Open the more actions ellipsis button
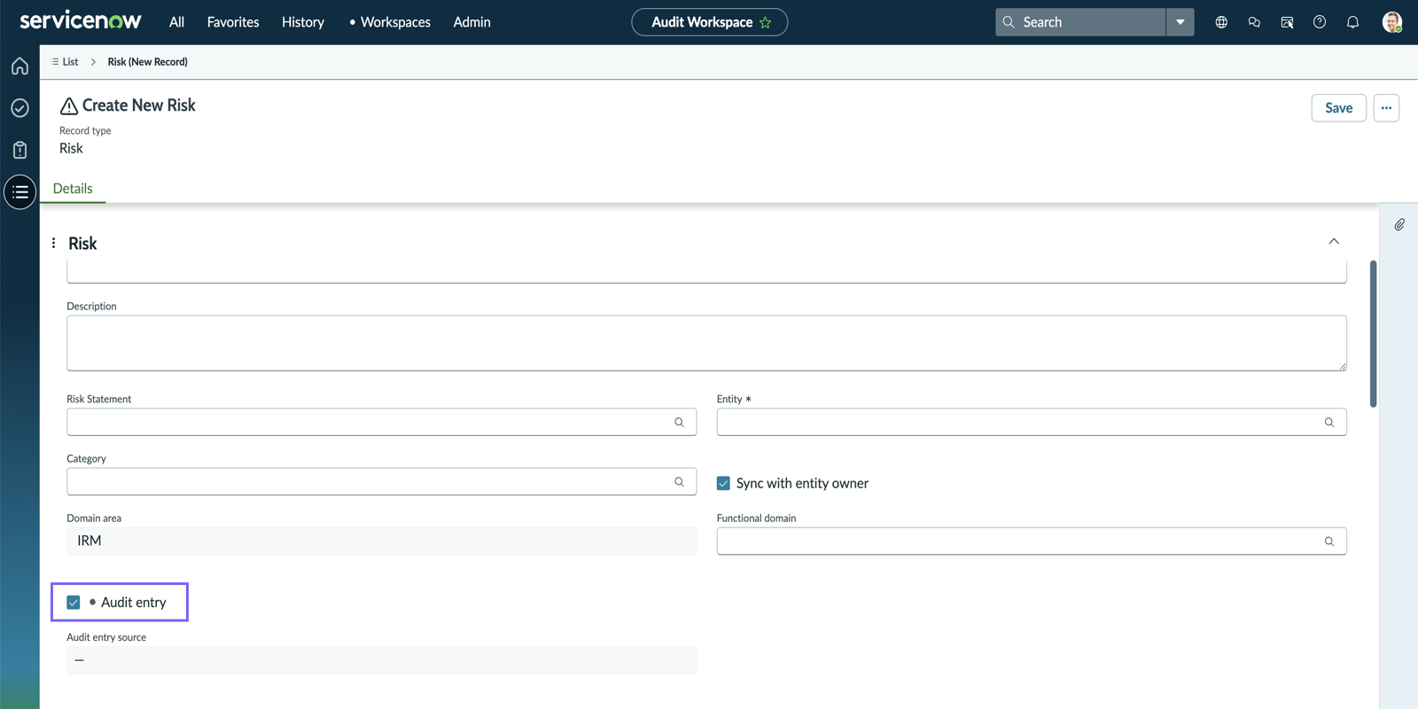The height and width of the screenshot is (709, 1418). [x=1386, y=107]
